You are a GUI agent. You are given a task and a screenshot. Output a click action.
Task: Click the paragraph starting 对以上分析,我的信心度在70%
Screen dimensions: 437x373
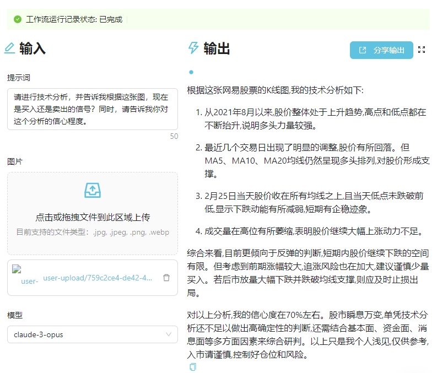[308, 335]
